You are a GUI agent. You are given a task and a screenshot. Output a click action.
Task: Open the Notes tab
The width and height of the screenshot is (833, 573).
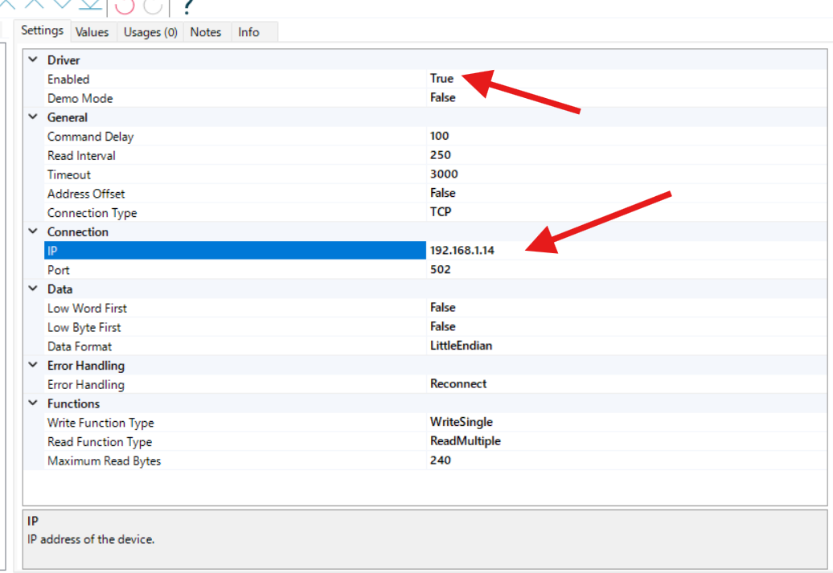point(205,32)
